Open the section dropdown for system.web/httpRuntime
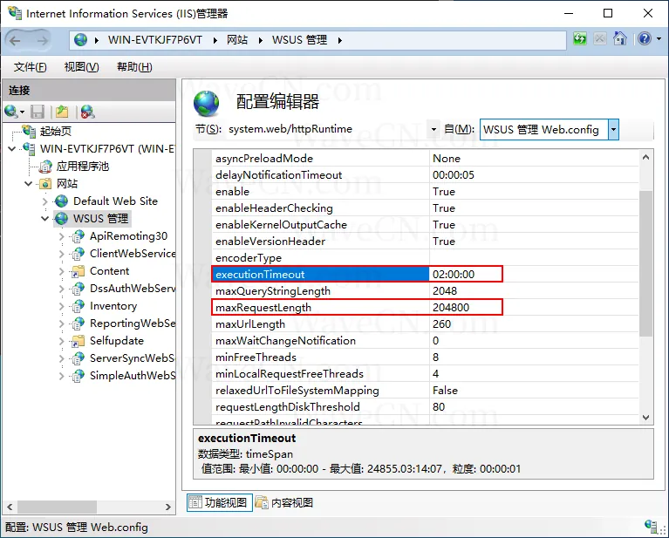Screen dimensions: 669x538 [433, 129]
